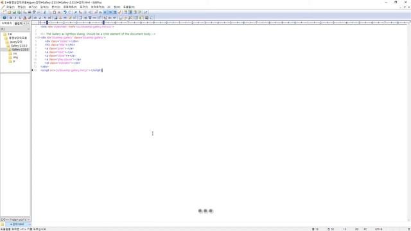Open the 보기(V) menu
Image resolution: width=411 pixels, height=231 pixels.
[x=33, y=7]
